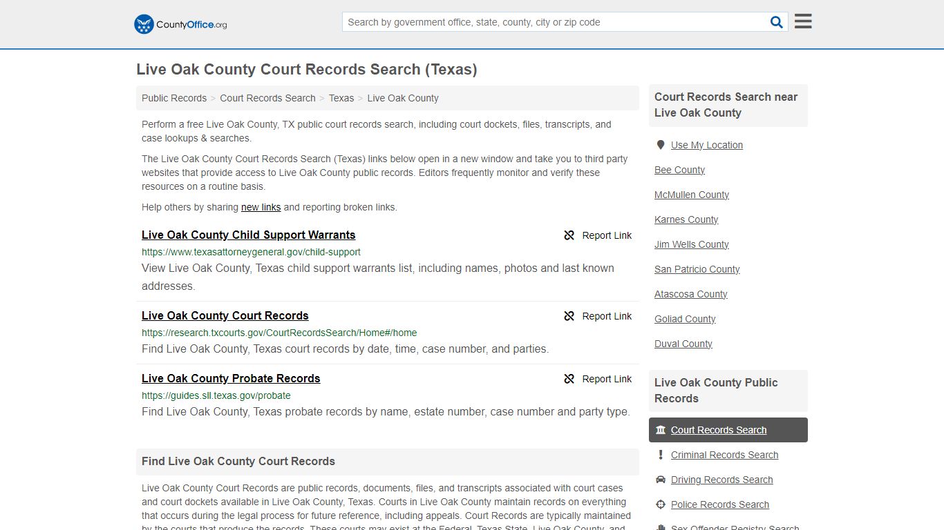This screenshot has width=944, height=530.
Task: Click the location pin icon by Use My Location
Action: coord(661,145)
